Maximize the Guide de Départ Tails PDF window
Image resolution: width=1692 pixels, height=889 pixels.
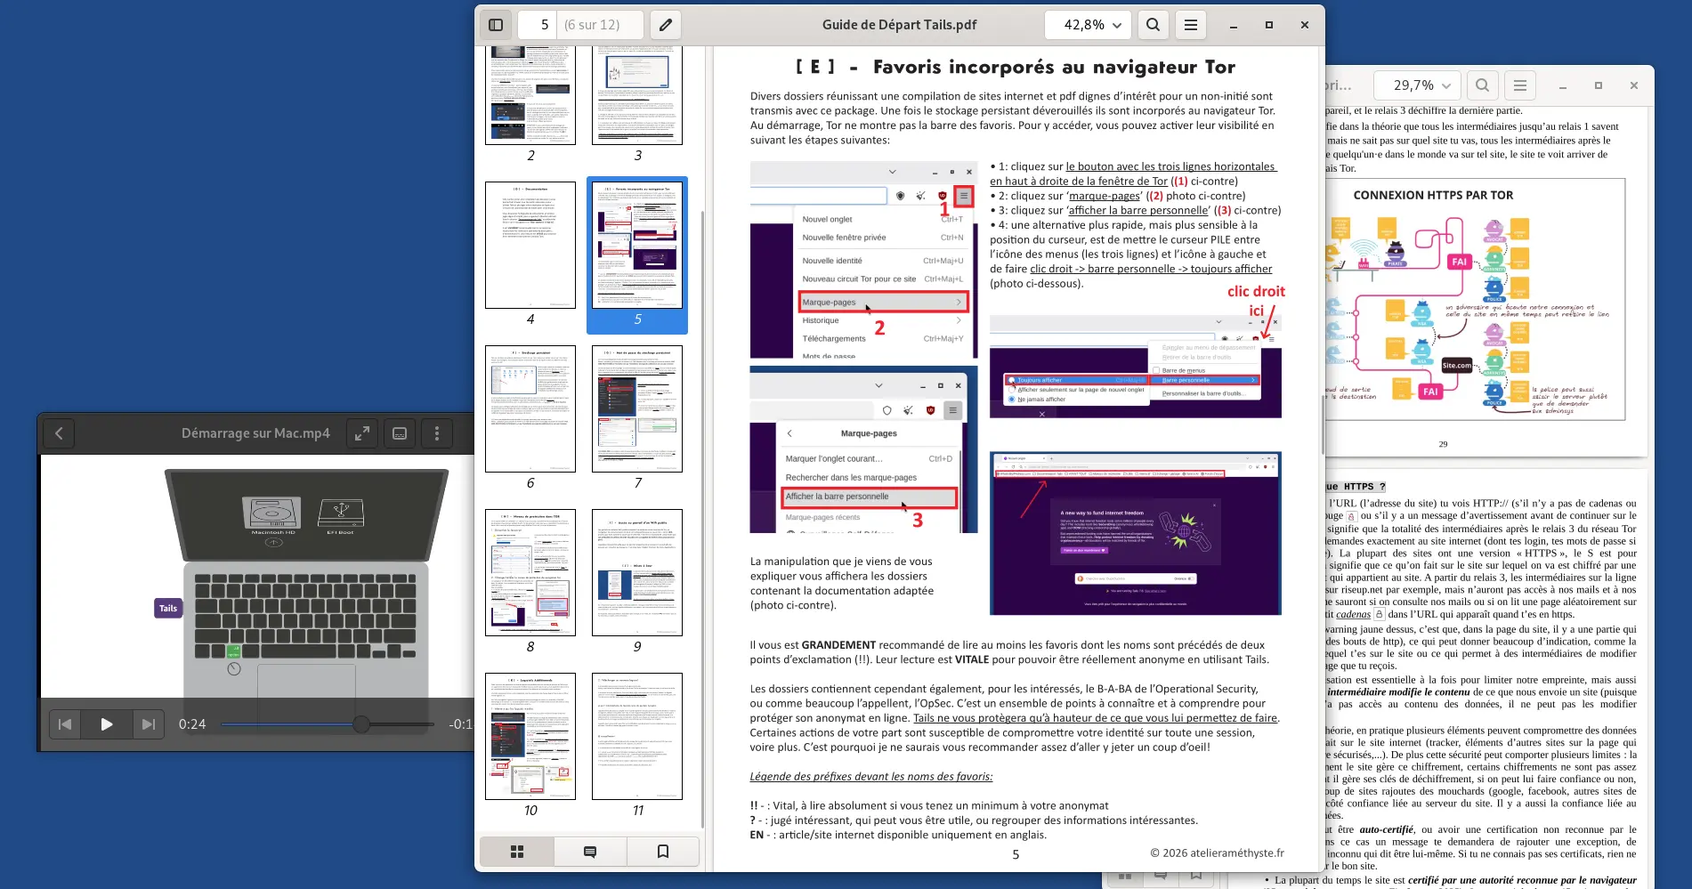[x=1269, y=25]
